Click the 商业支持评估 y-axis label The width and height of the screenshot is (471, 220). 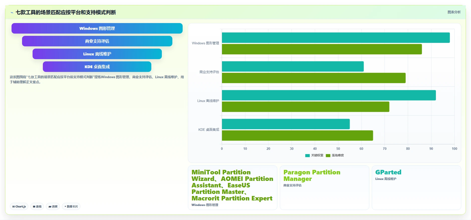point(209,72)
